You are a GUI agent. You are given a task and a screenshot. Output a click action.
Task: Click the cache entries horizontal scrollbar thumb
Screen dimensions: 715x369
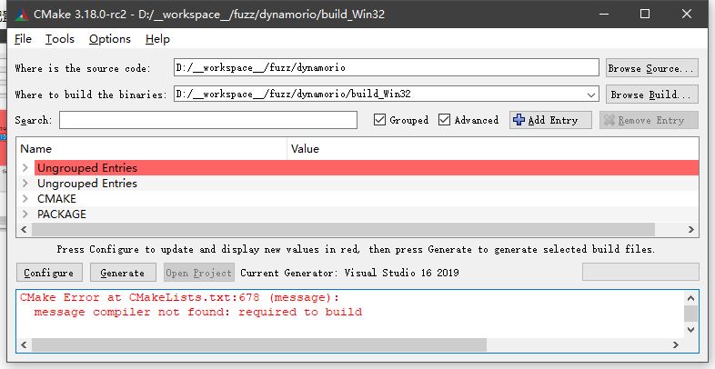pyautogui.click(x=343, y=229)
